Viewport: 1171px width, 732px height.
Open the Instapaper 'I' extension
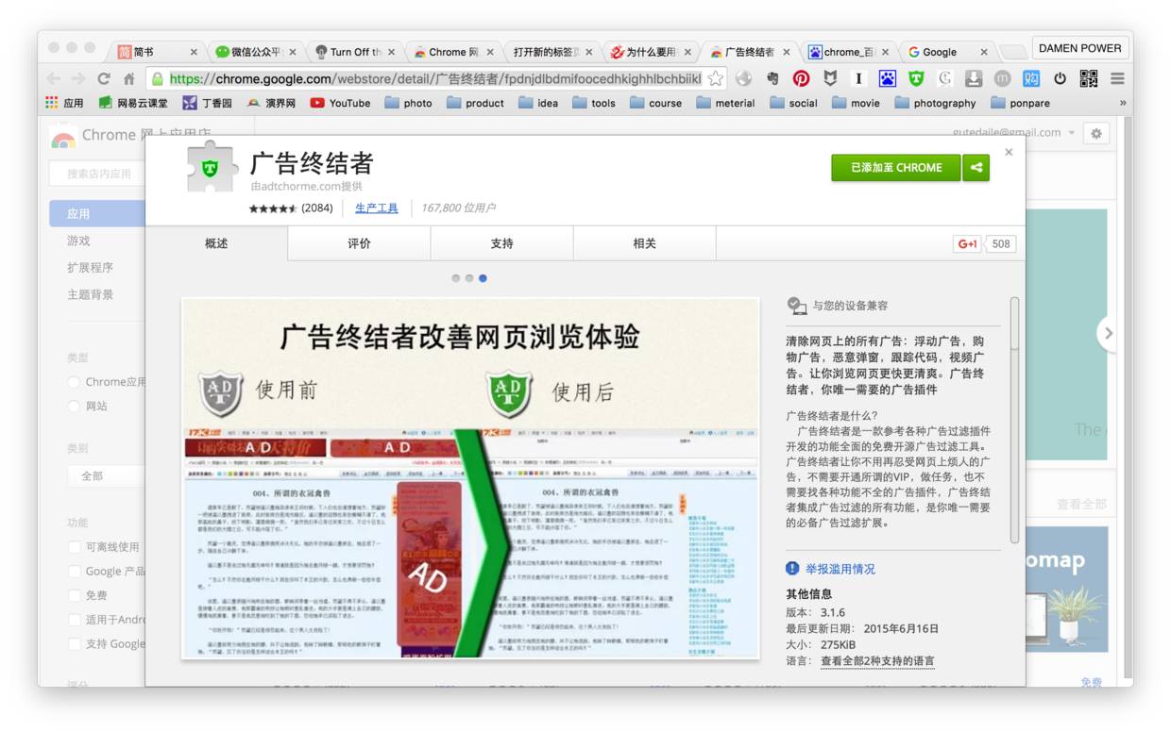pos(858,79)
